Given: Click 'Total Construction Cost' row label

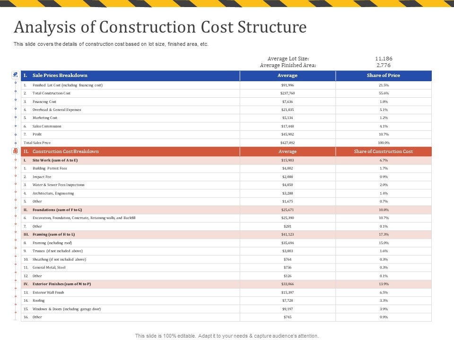Looking at the screenshot, I should pos(52,93).
